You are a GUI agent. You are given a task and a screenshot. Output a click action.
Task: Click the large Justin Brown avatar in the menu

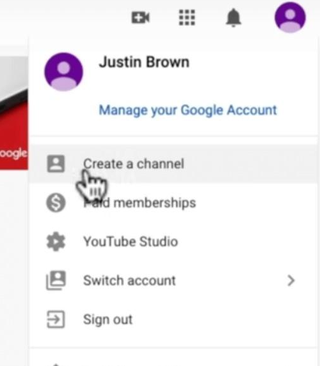(64, 72)
